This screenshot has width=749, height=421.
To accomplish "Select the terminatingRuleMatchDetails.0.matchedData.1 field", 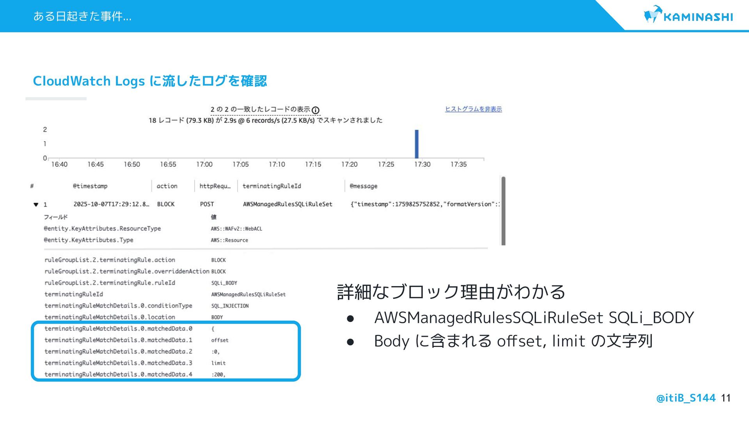I will pyautogui.click(x=118, y=340).
